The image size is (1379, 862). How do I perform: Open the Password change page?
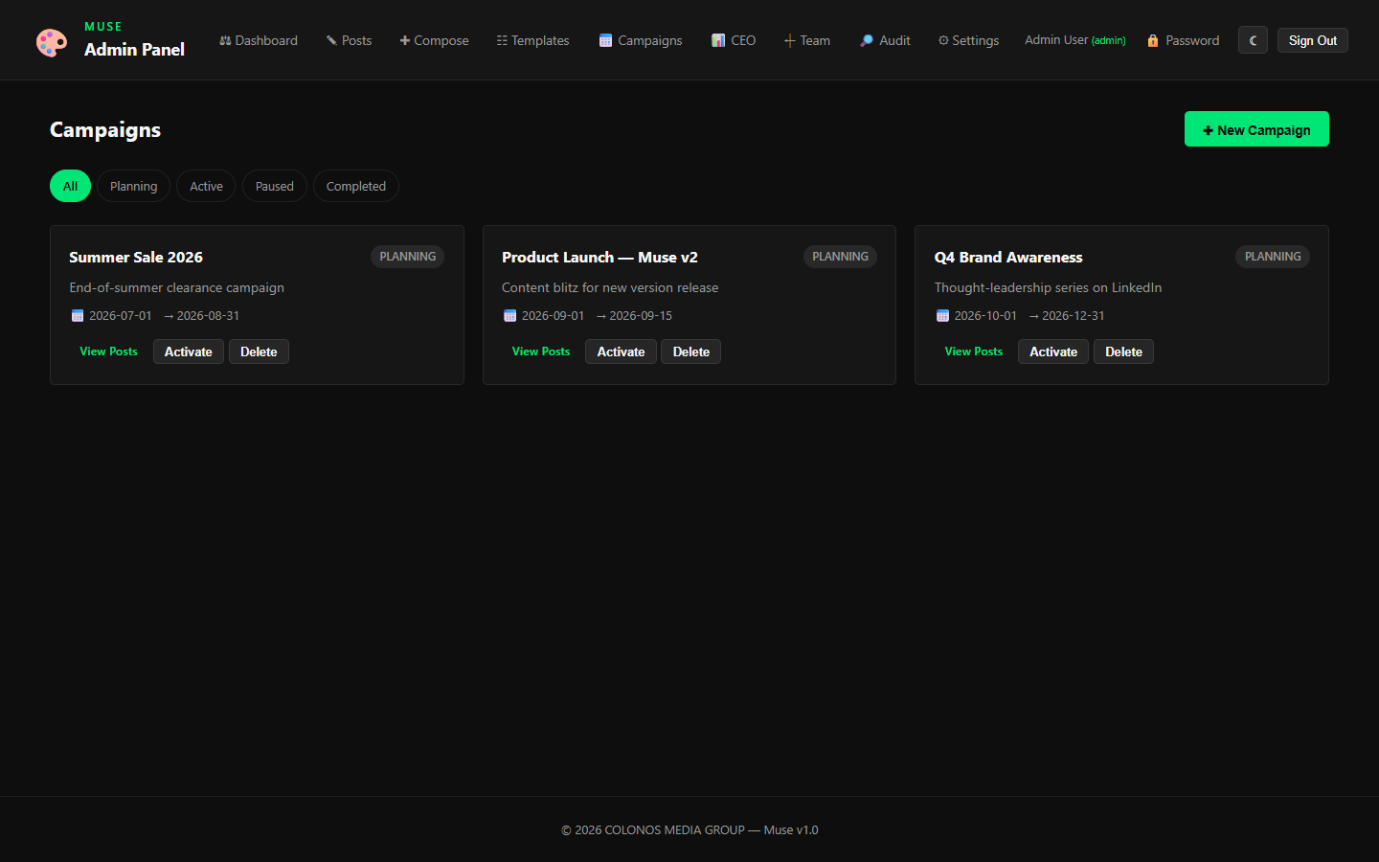pyautogui.click(x=1184, y=40)
